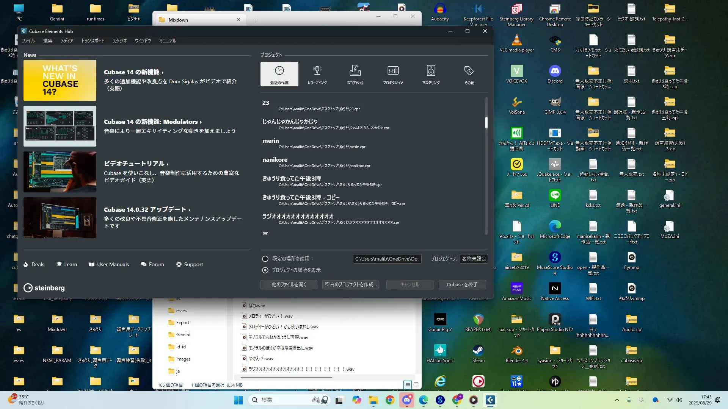Click the Open Other File button
This screenshot has height=409, width=728.
[289, 284]
